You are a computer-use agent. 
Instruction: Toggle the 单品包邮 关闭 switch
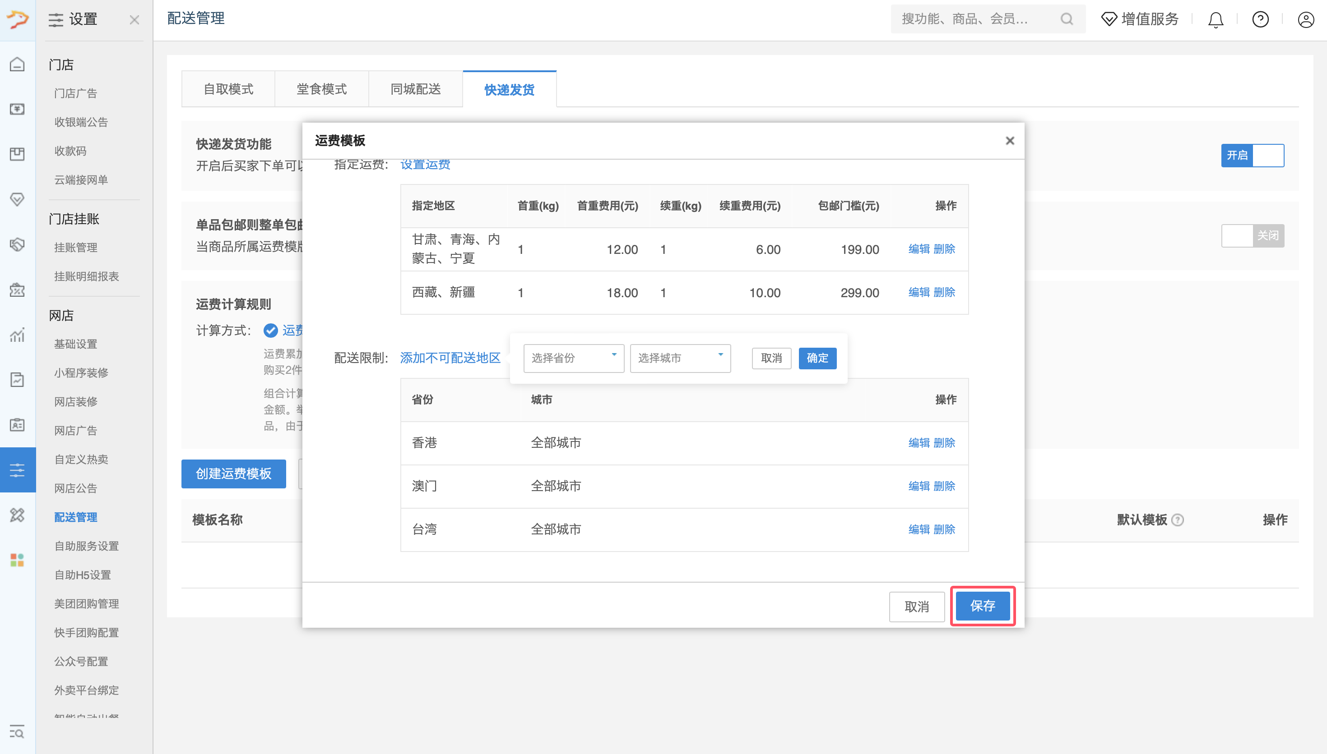pyautogui.click(x=1252, y=235)
